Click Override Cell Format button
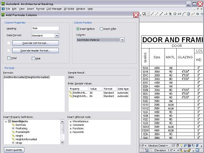 coord(36,43)
